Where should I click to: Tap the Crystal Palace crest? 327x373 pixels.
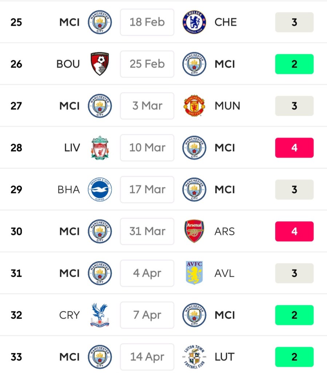[x=100, y=315]
